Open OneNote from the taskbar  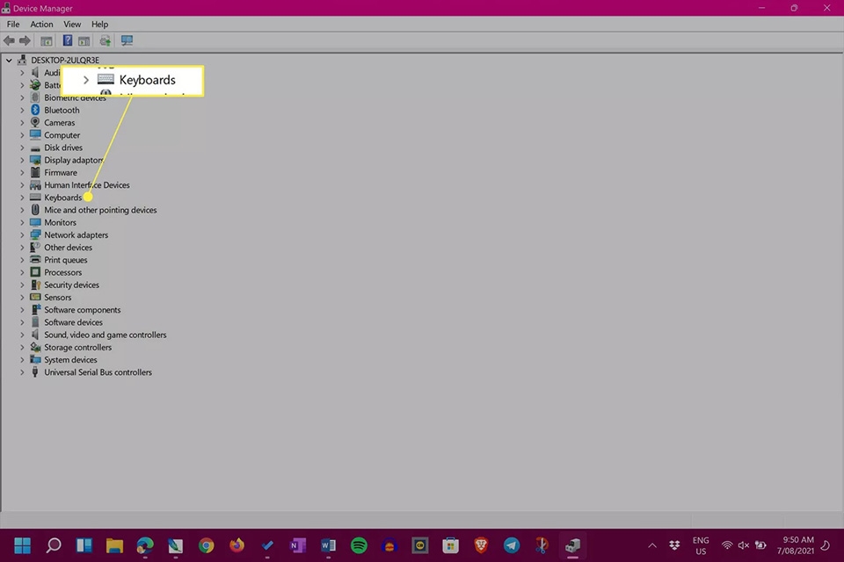pyautogui.click(x=298, y=546)
